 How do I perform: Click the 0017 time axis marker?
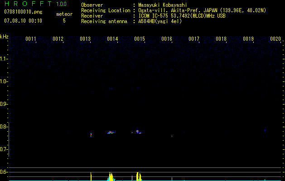pyautogui.click(x=194, y=39)
